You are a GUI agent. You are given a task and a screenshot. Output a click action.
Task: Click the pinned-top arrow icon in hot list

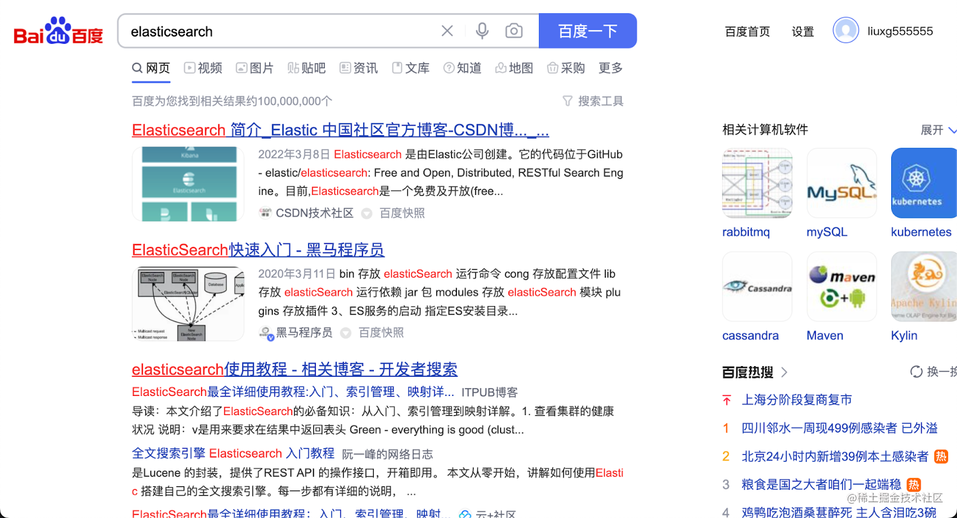pos(726,400)
